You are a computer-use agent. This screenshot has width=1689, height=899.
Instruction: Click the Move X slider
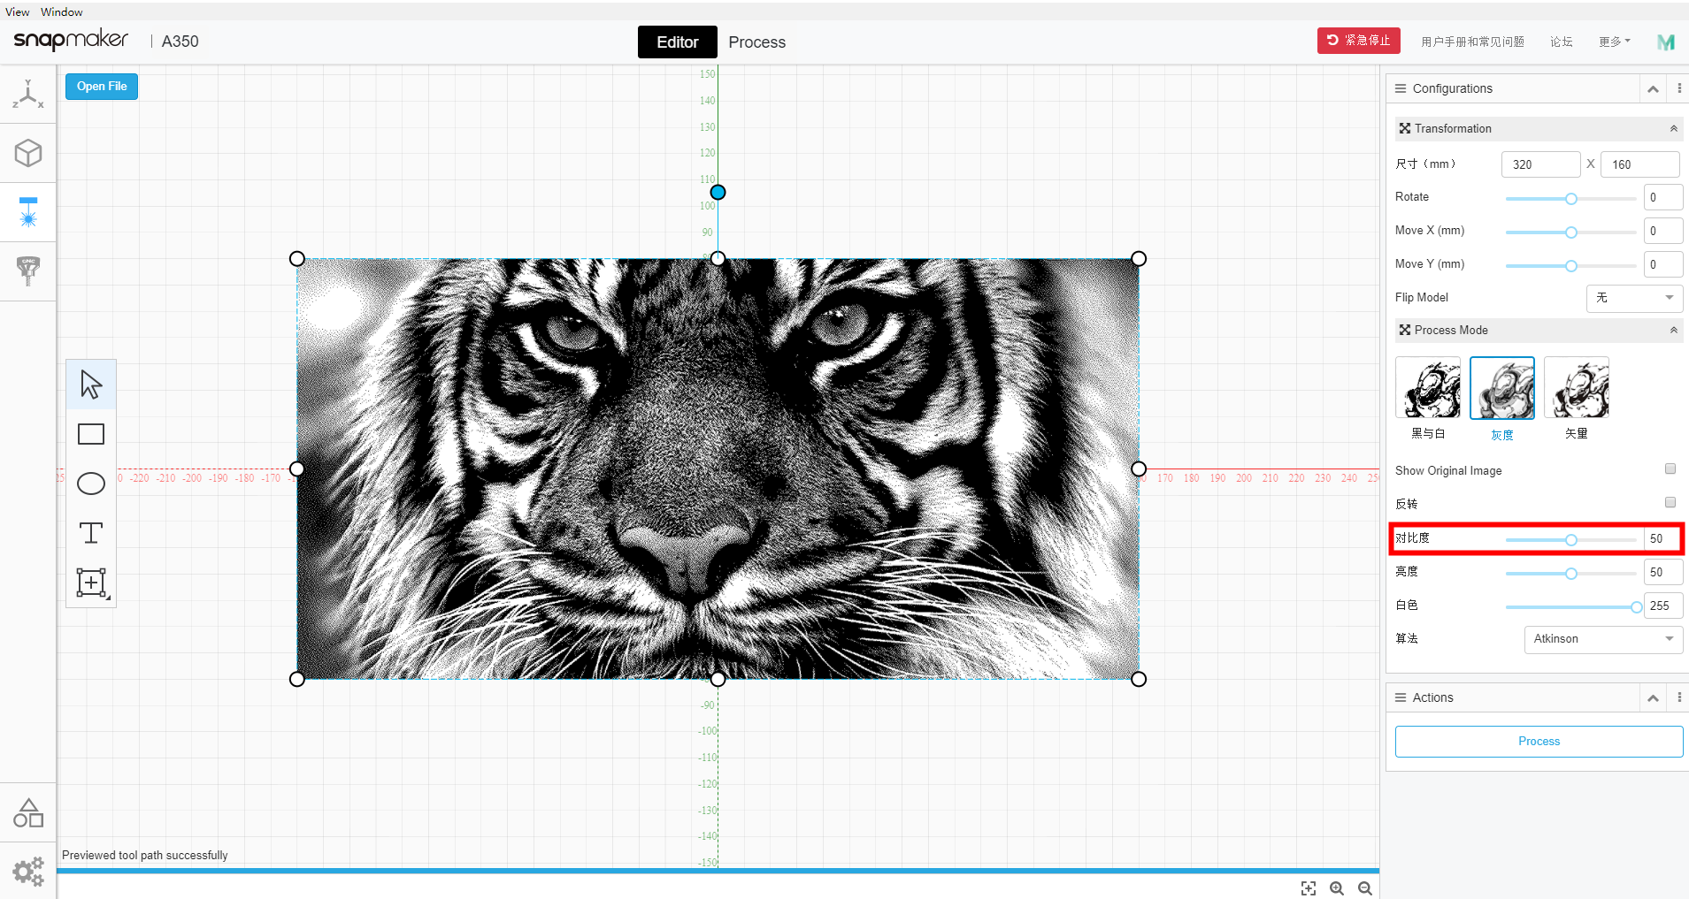1570,232
